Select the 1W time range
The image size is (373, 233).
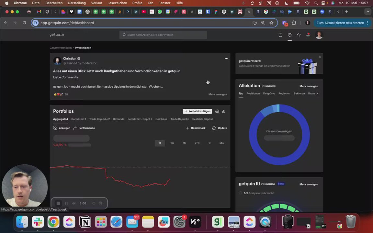coord(172,143)
